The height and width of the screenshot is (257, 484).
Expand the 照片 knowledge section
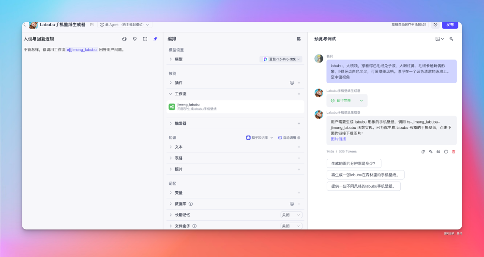(x=171, y=169)
